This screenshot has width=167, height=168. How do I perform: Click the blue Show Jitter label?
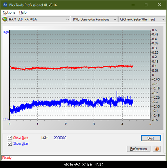(21, 143)
